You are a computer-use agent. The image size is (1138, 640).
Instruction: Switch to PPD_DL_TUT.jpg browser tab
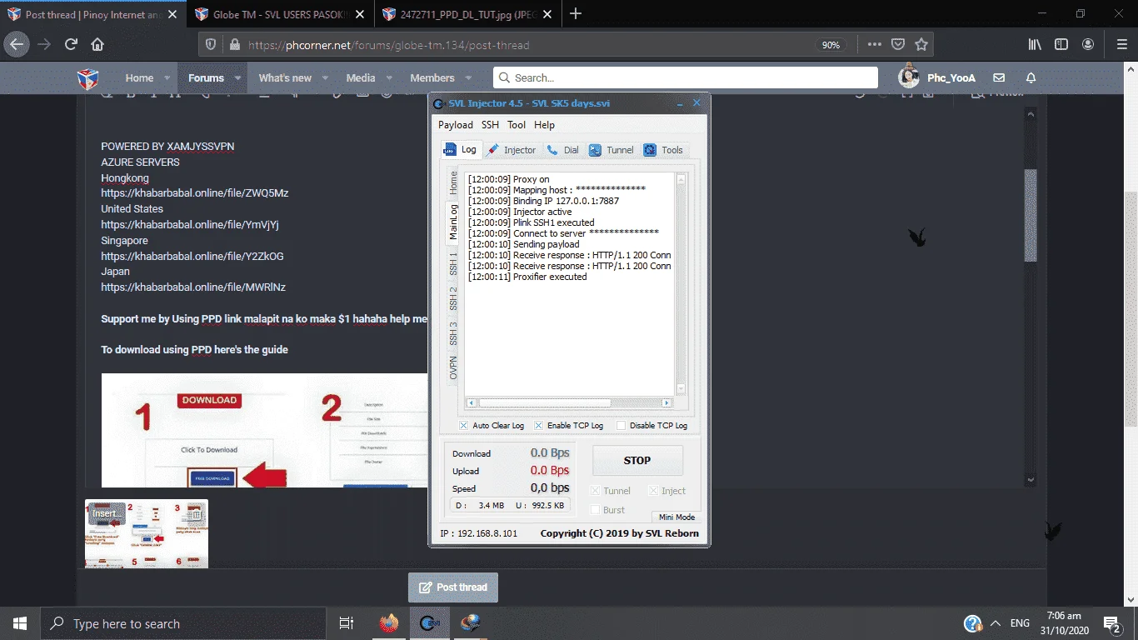pos(469,13)
